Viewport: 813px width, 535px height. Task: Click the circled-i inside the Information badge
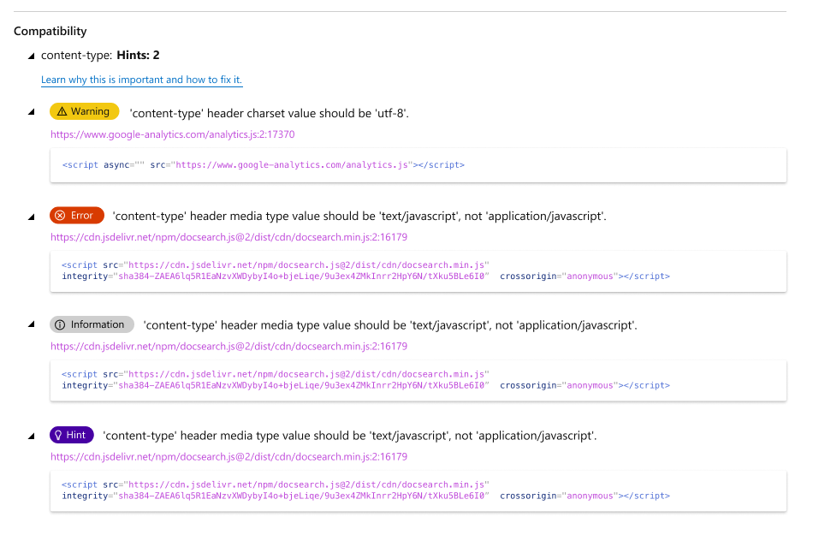tap(62, 324)
